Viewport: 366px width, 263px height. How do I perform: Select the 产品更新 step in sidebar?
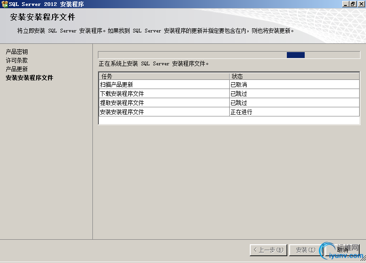tap(17, 69)
